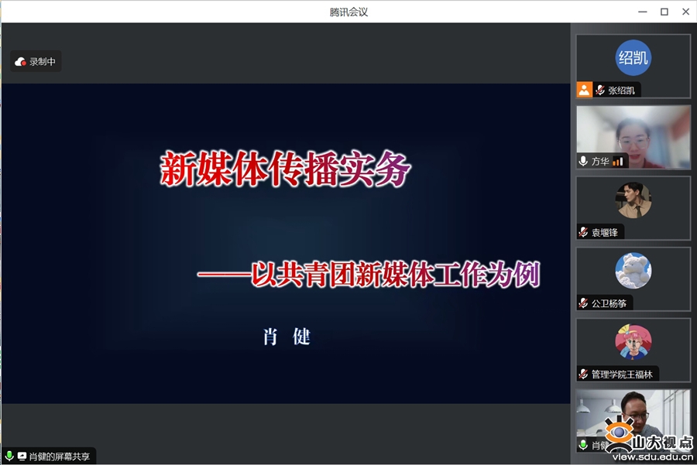This screenshot has height=465, width=697.
Task: Click the green microphone icon at bottom-left
Action: coord(9,456)
